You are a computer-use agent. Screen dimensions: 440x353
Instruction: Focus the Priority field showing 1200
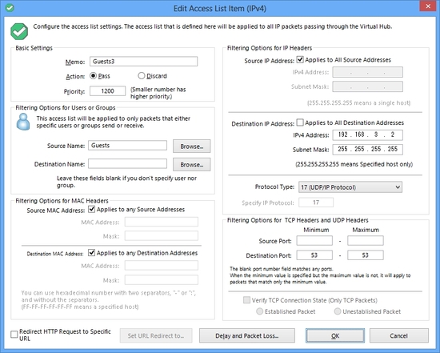[x=107, y=91]
